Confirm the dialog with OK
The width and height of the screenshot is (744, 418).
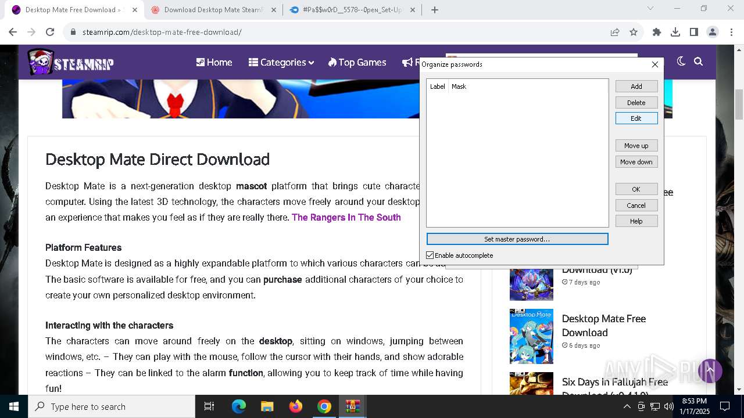(636, 189)
